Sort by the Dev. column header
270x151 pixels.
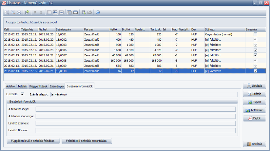[x=198, y=29]
